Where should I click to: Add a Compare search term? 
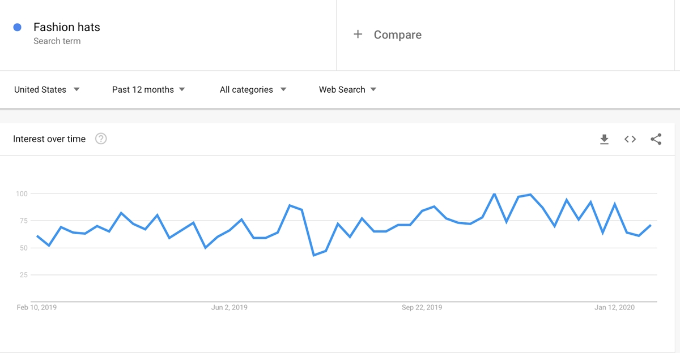[398, 35]
